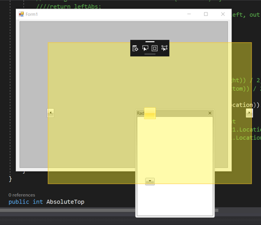
Task: Click the 'int' keyword in the code editor
Action: pyautogui.click(x=38, y=202)
